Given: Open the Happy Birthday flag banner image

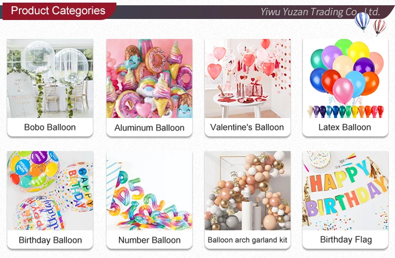Looking at the screenshot, I should [x=345, y=191].
